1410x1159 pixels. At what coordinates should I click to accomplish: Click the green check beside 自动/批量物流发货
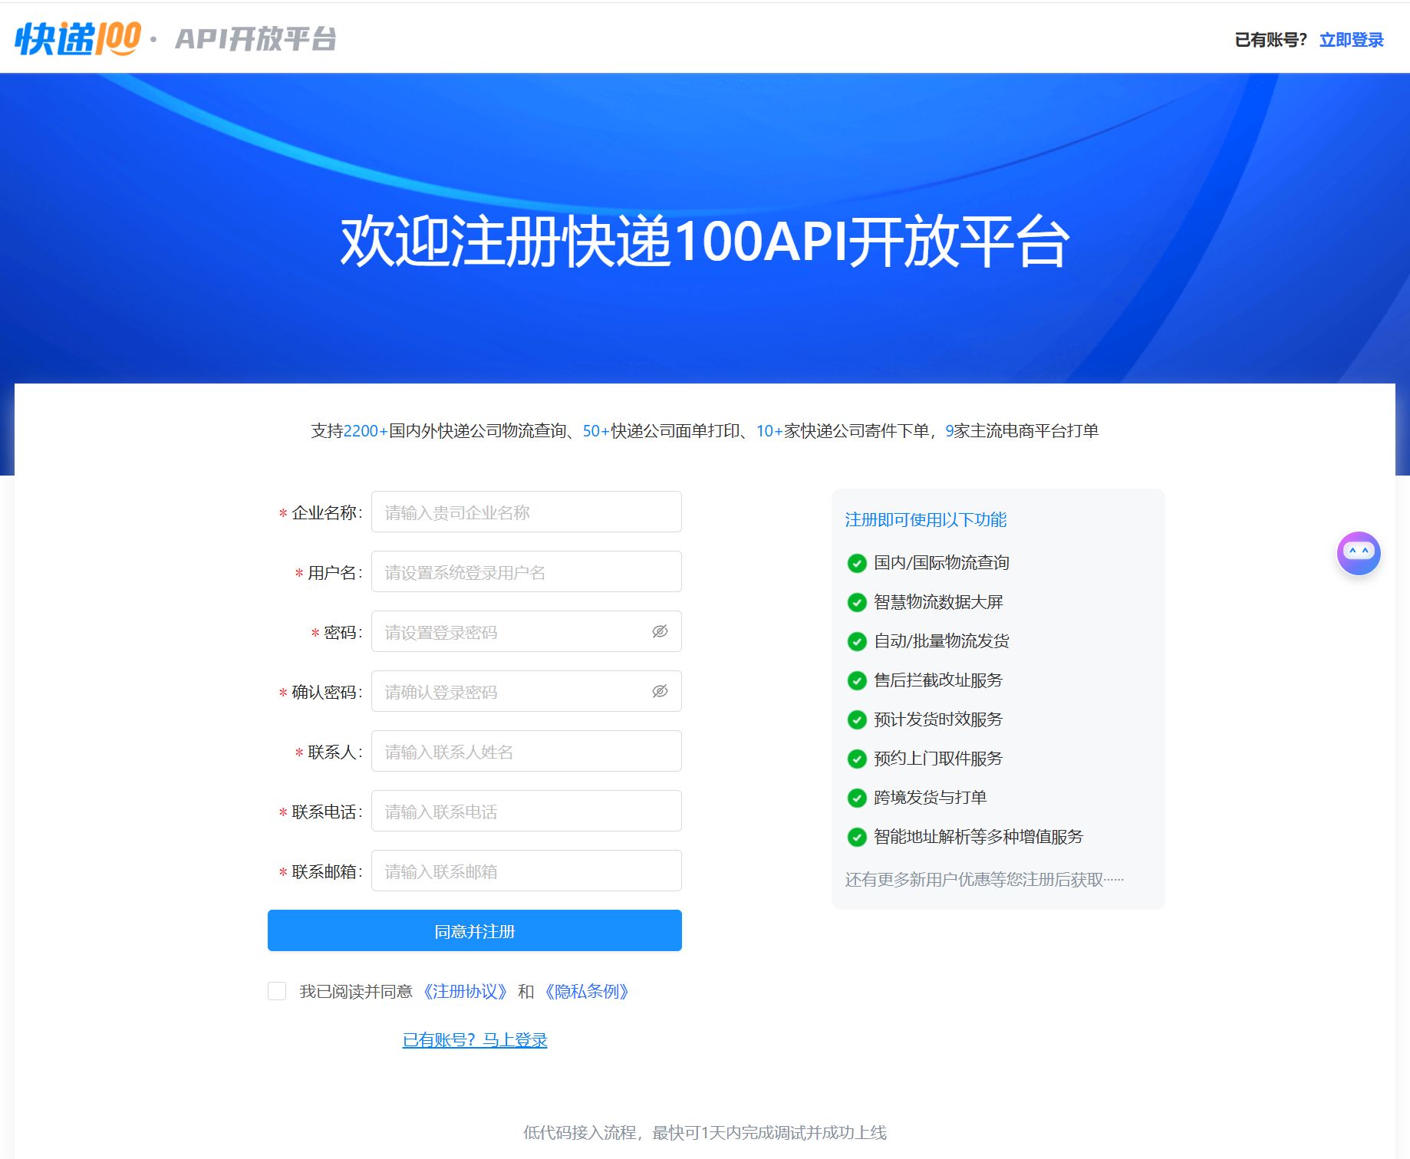pyautogui.click(x=857, y=641)
